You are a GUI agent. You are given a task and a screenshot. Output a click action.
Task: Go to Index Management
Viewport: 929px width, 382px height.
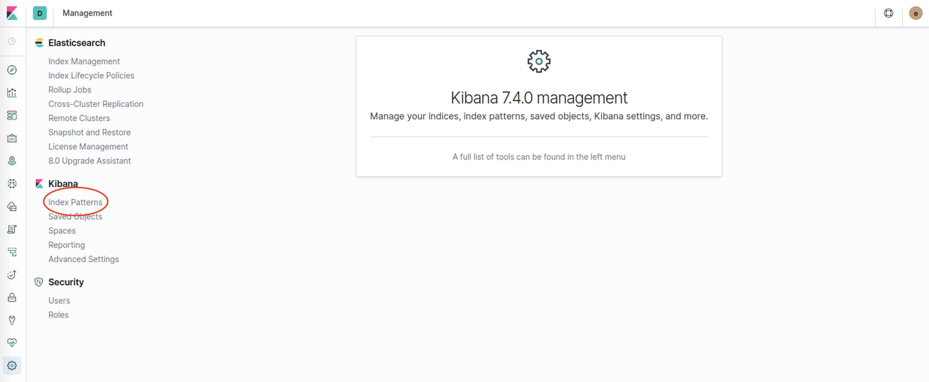pyautogui.click(x=84, y=61)
